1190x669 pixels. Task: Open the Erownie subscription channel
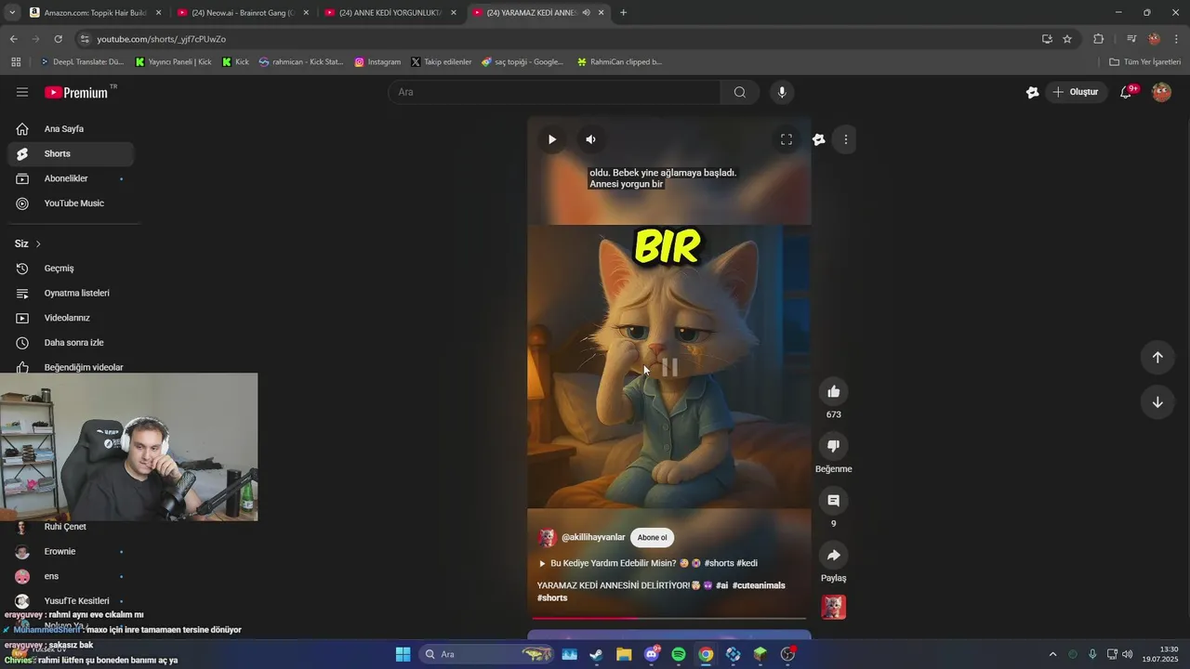(x=71, y=551)
